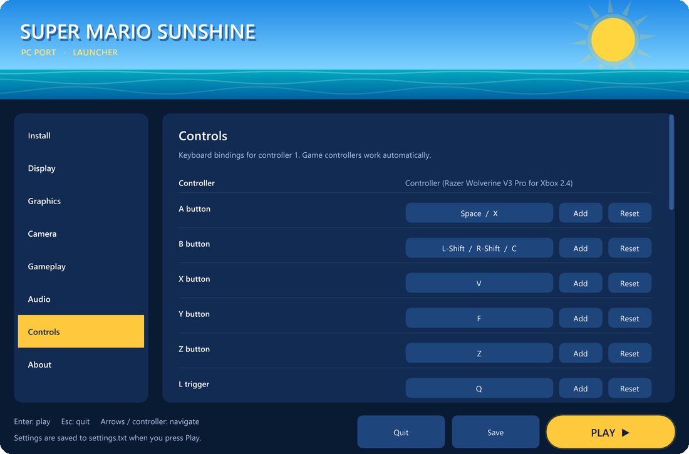Add a binding for B button

tap(581, 249)
